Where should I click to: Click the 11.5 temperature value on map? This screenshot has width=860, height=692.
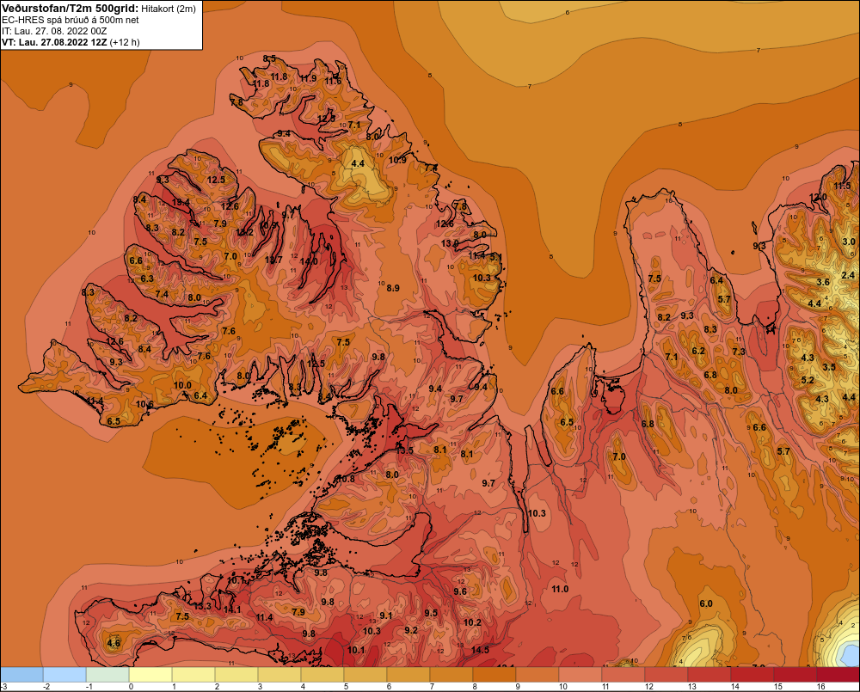coord(843,186)
